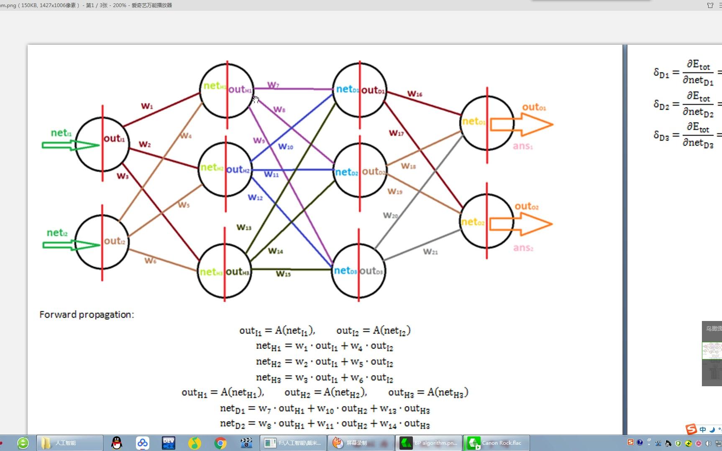722x451 pixels.
Task: Click the δD2 formula on right page
Action: coord(687,104)
